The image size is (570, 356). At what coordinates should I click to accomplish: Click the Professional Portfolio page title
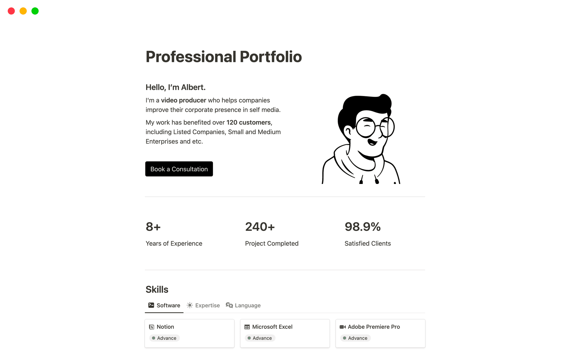click(224, 56)
